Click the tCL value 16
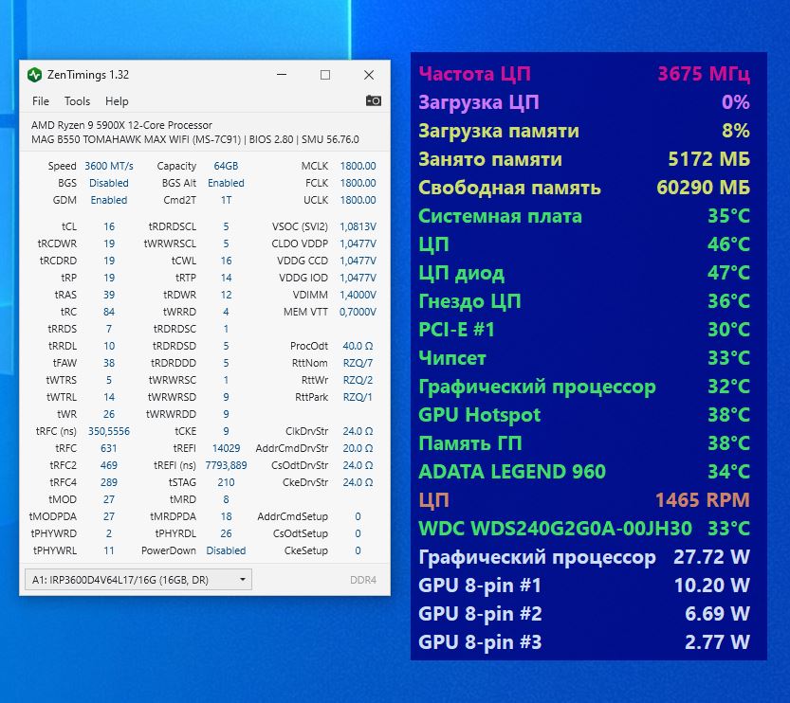This screenshot has width=790, height=703. tap(109, 226)
